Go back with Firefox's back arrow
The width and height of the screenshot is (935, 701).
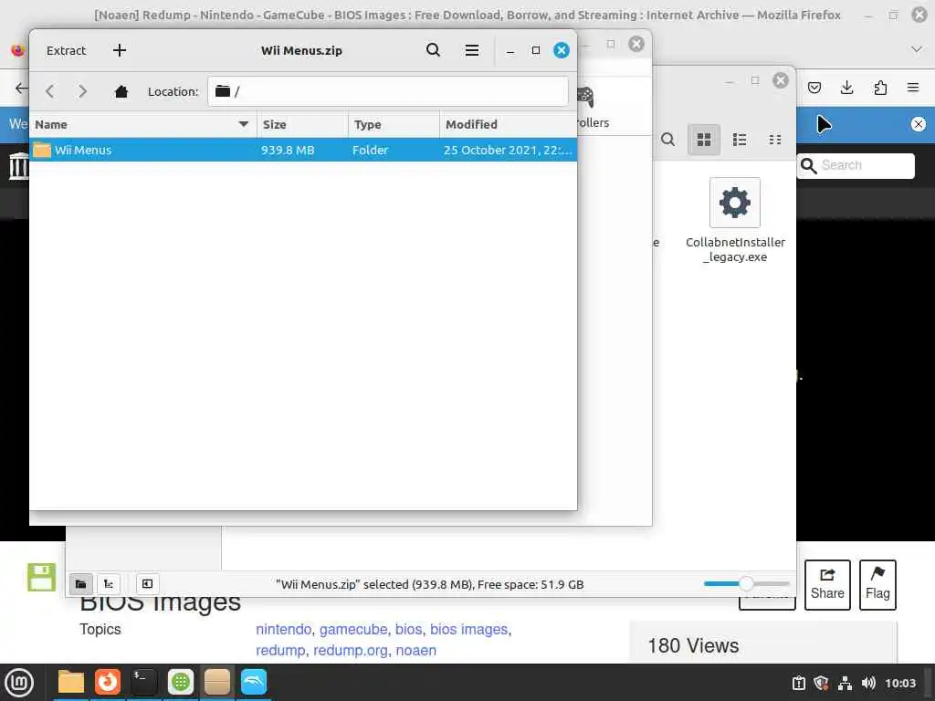(x=21, y=89)
